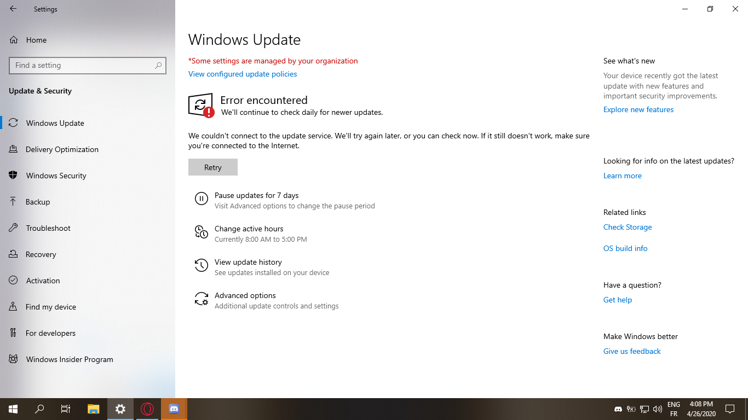748x420 pixels.
Task: Click the Get help link
Action: pyautogui.click(x=618, y=300)
